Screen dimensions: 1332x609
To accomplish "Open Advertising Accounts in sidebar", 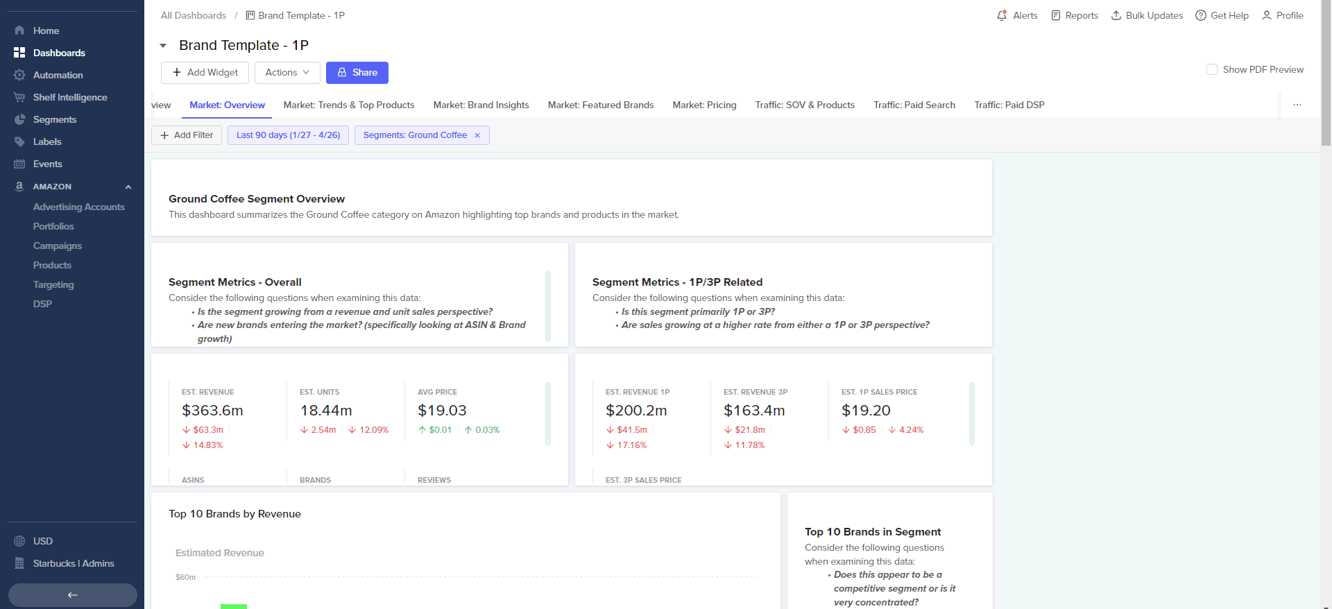I will click(78, 207).
